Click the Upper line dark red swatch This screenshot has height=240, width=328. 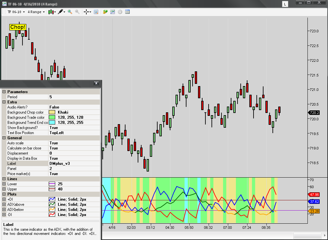click(52, 189)
